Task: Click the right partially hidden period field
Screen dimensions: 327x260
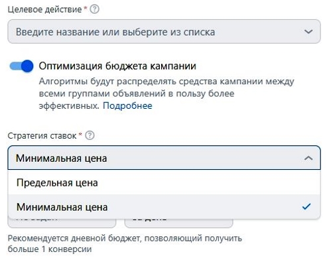Action: [x=178, y=224]
